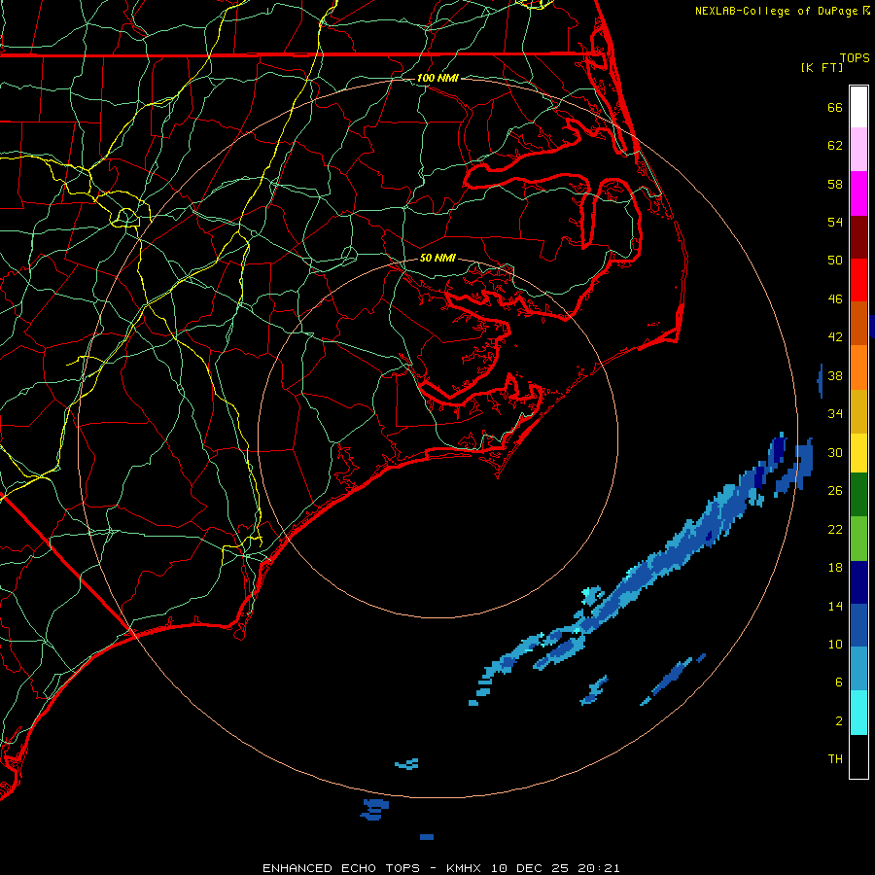The height and width of the screenshot is (875, 875).
Task: Click the 'ENHANCED ECHO TOPS' caption at bottom
Action: pos(341,868)
